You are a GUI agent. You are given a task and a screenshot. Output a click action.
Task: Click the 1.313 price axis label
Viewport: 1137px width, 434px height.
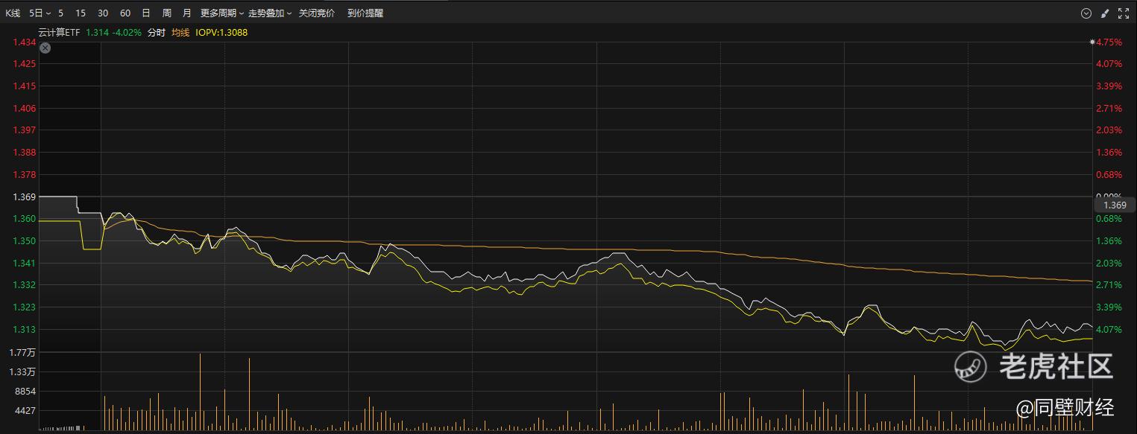click(x=25, y=329)
